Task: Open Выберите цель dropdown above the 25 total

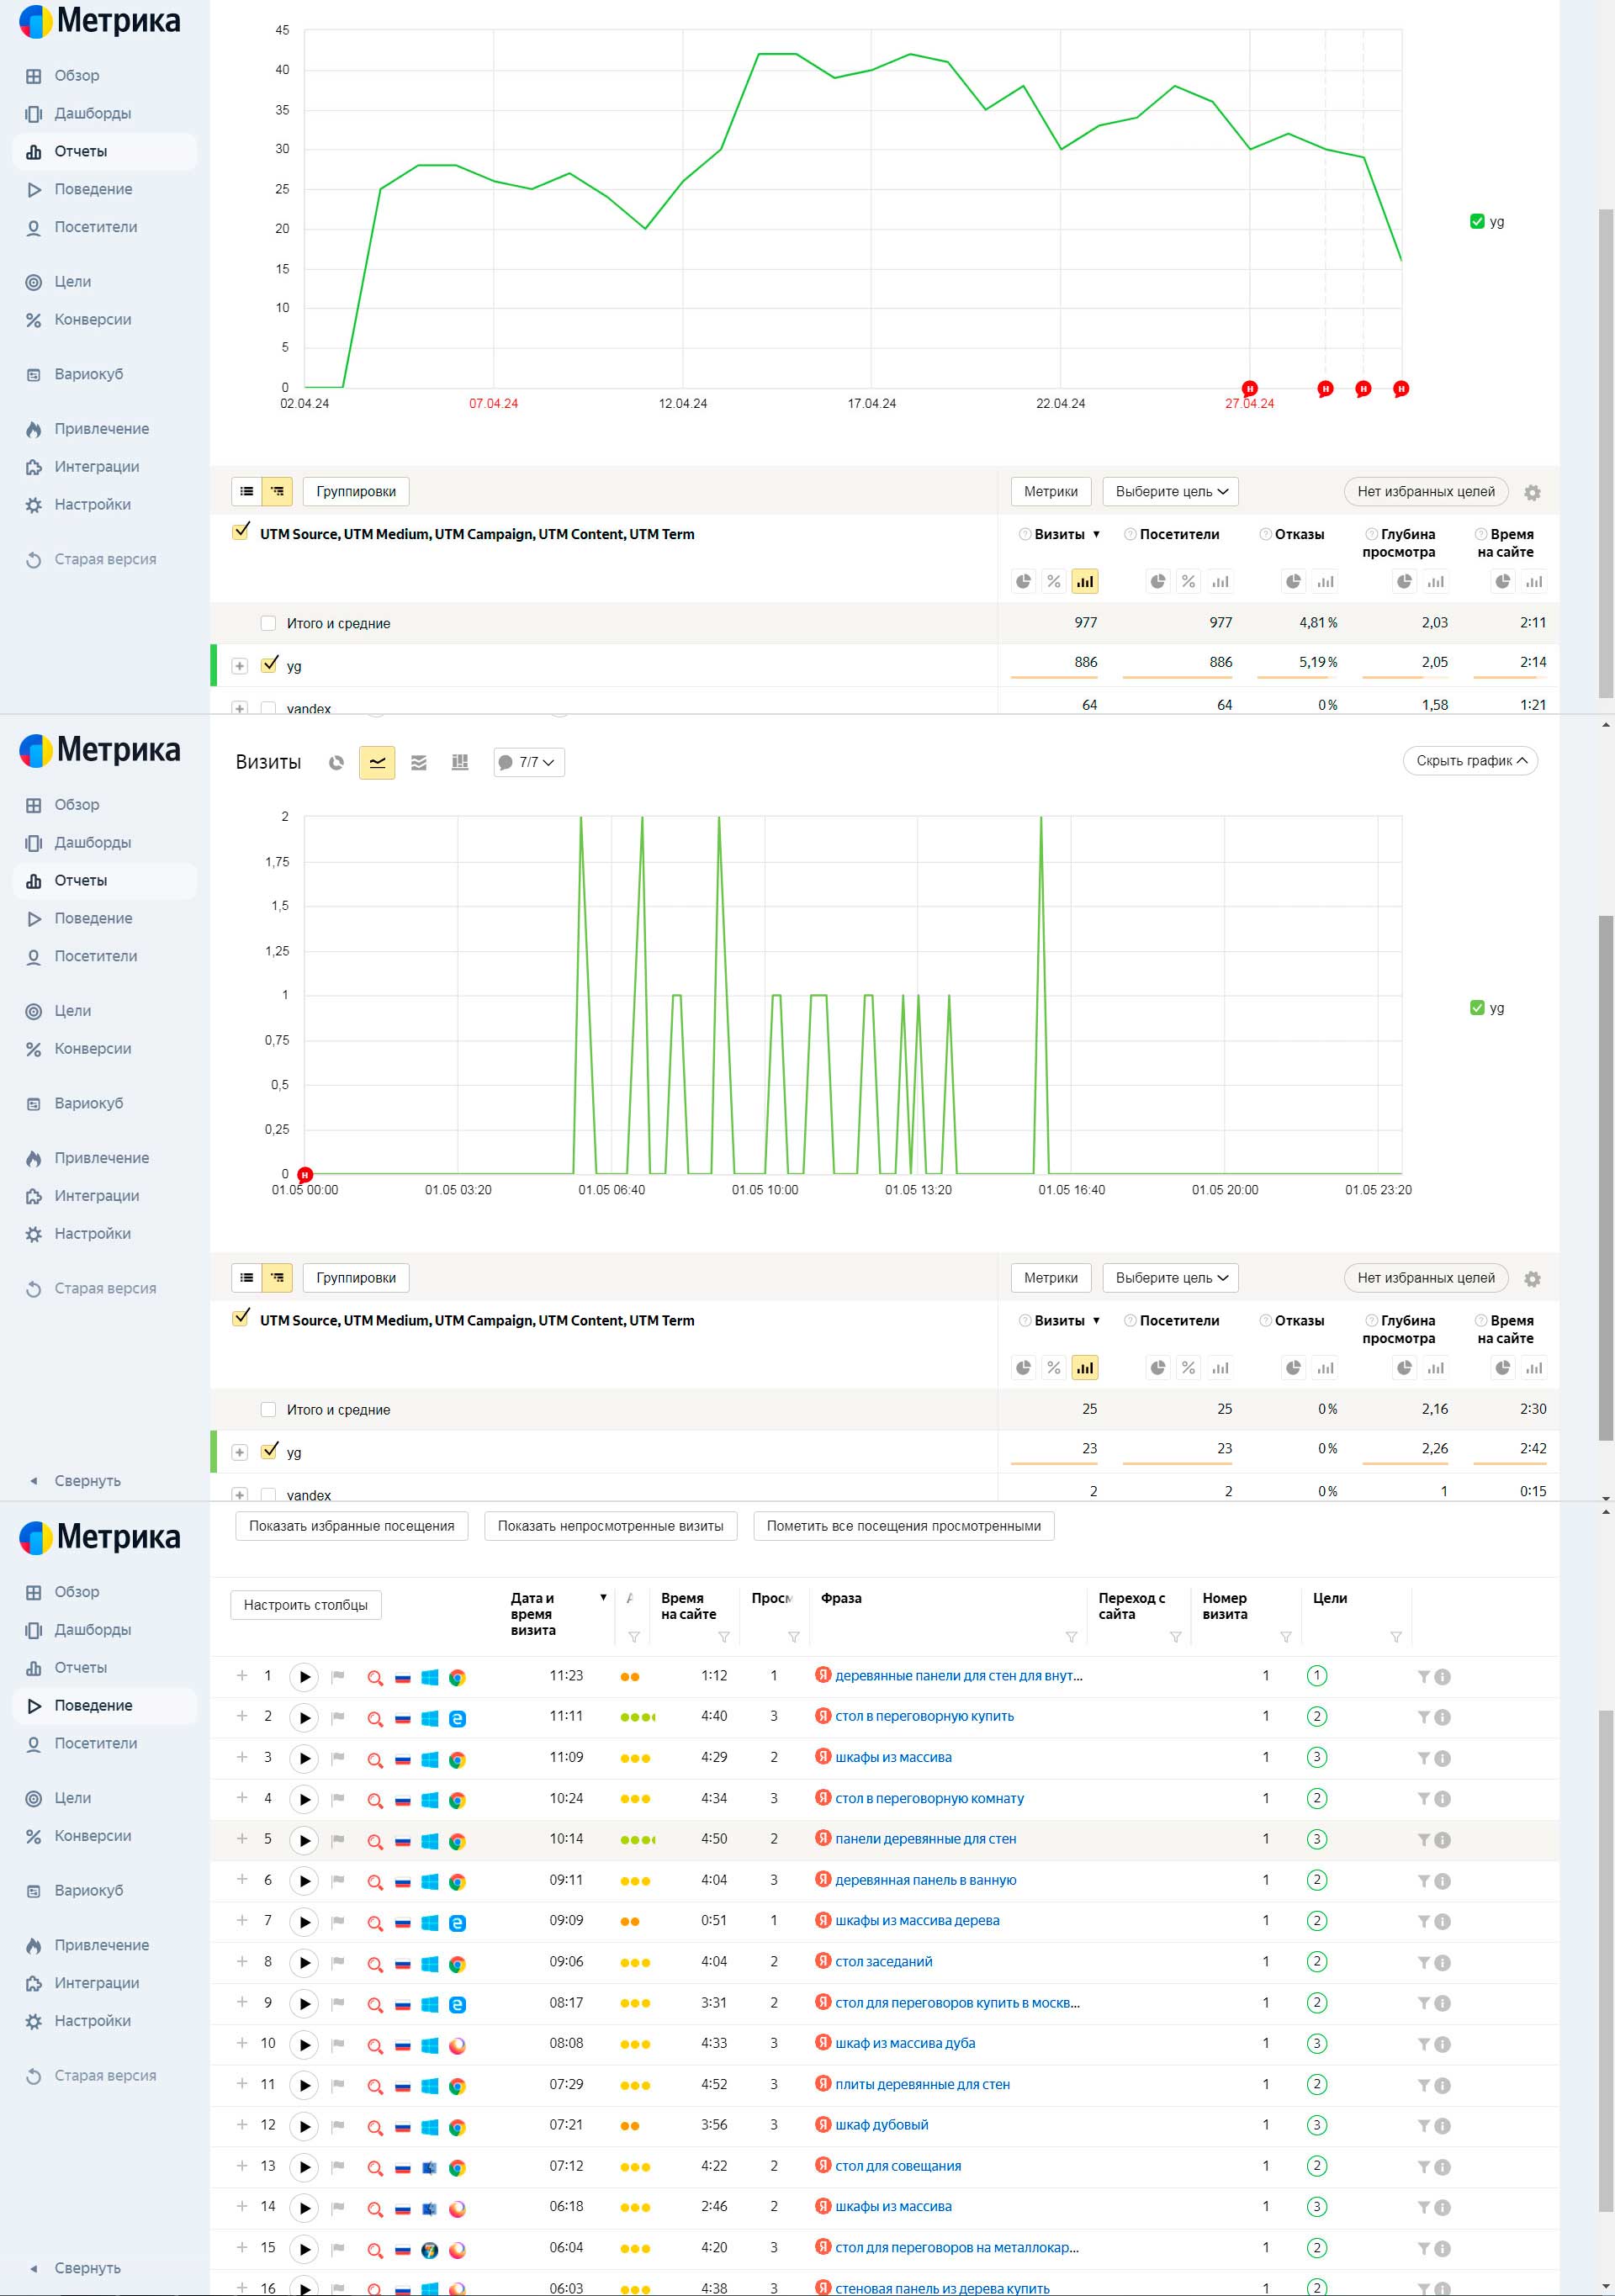Action: (1170, 1278)
